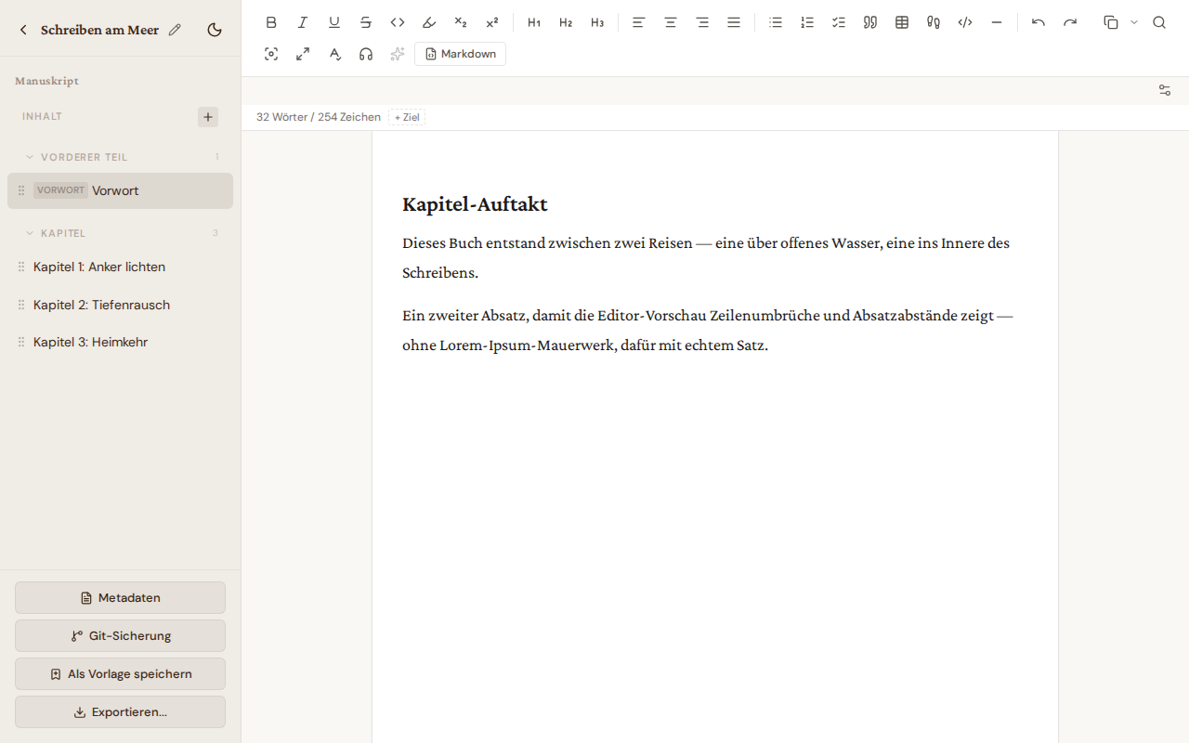Insert a numbered list
Viewport: 1189px width, 743px height.
click(x=807, y=22)
